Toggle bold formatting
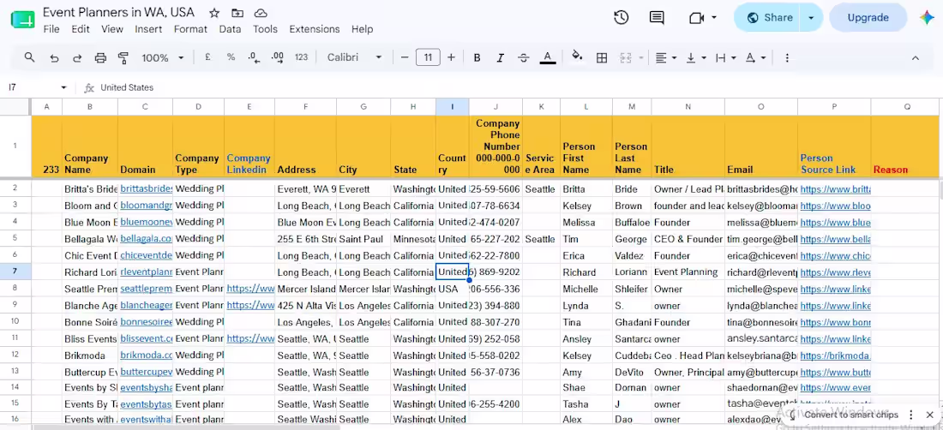This screenshot has height=430, width=943. coord(477,57)
